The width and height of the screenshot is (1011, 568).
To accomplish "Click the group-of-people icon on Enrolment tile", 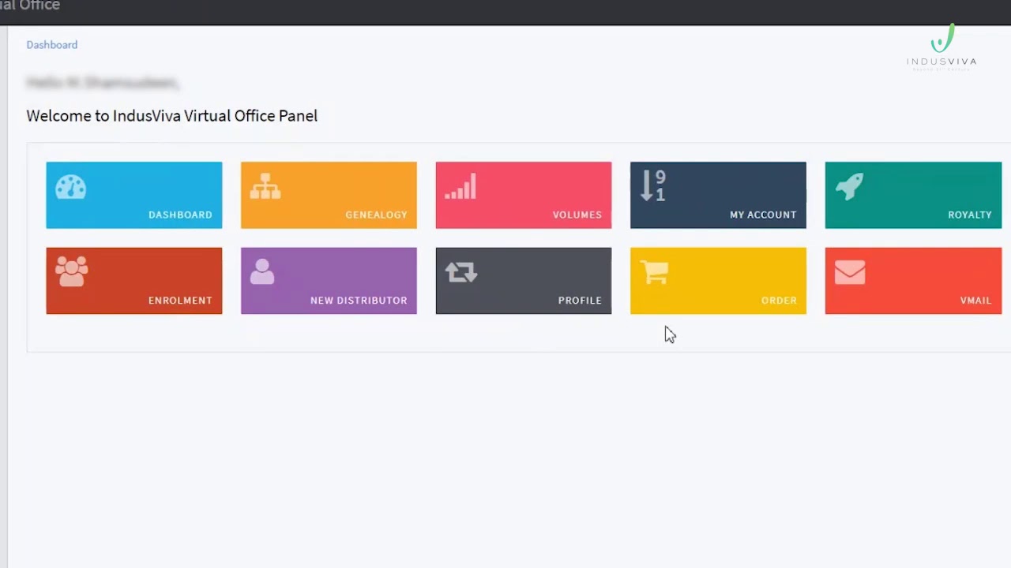I will point(71,272).
